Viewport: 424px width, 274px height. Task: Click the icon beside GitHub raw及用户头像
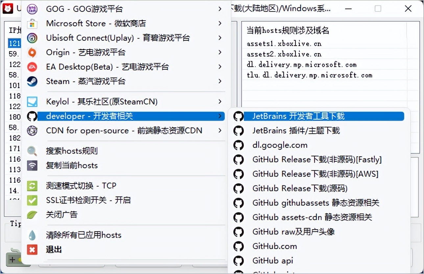coord(238,232)
